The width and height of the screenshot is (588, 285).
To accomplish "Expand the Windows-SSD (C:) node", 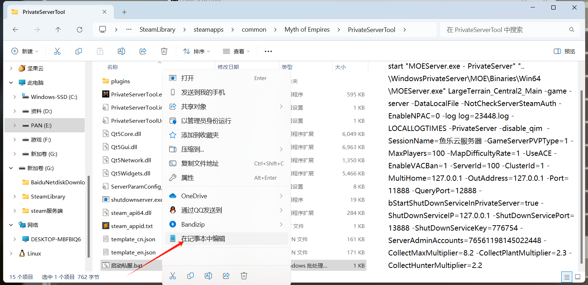I will 15,97.
